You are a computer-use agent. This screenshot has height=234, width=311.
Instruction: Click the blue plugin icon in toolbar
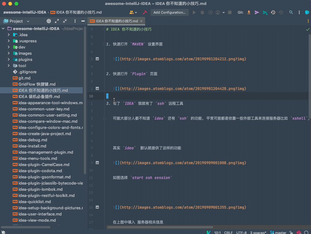(307, 12)
